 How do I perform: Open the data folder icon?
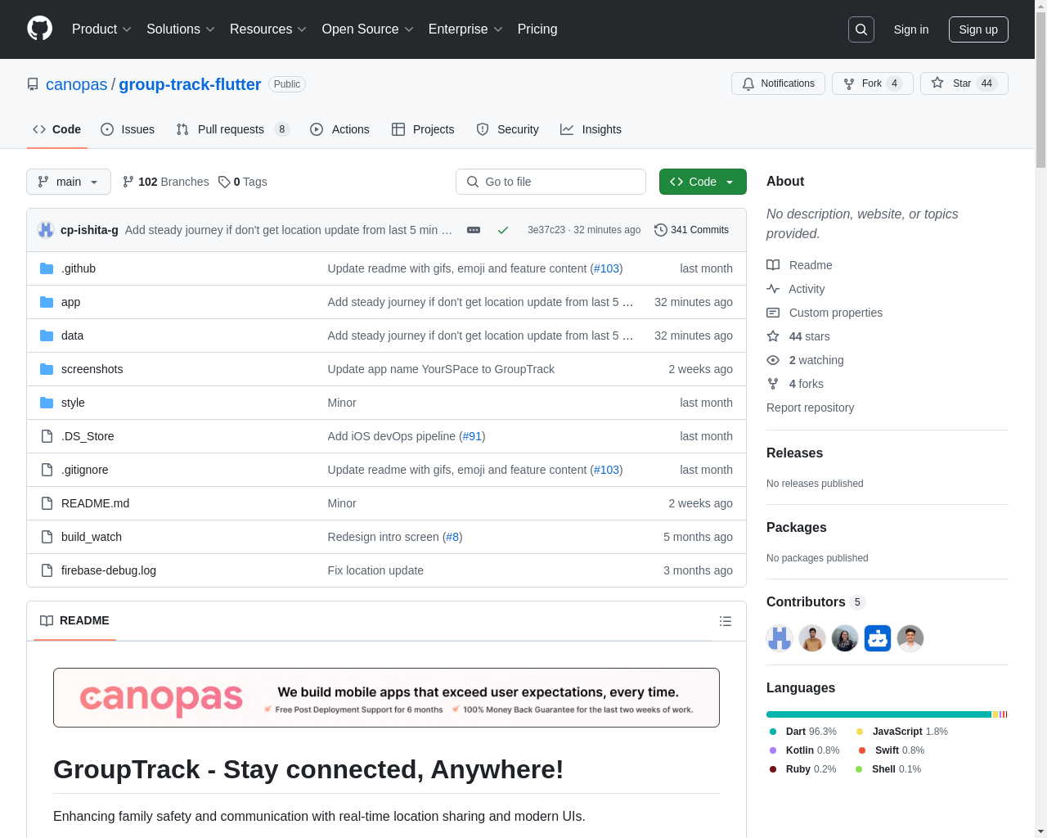(47, 336)
